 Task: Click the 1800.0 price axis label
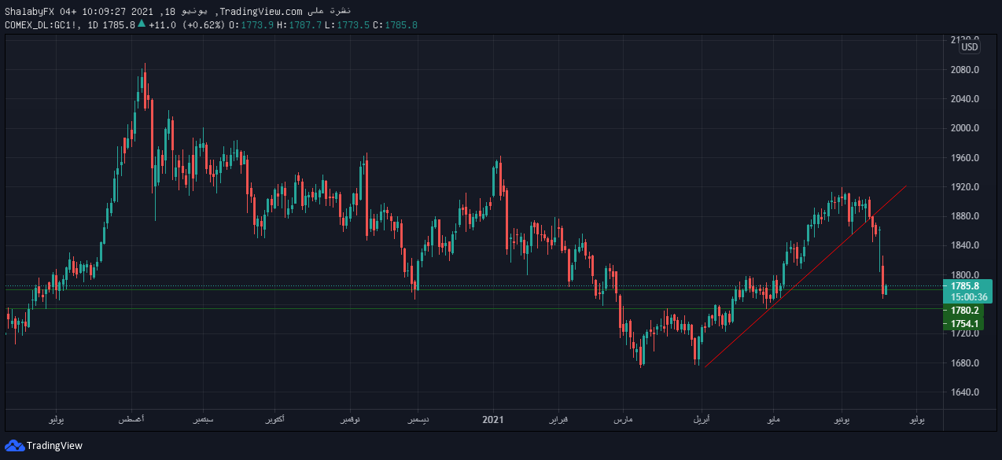coord(964,275)
